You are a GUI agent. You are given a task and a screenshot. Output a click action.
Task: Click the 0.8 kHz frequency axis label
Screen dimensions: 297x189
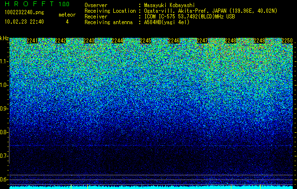[x=4, y=132]
